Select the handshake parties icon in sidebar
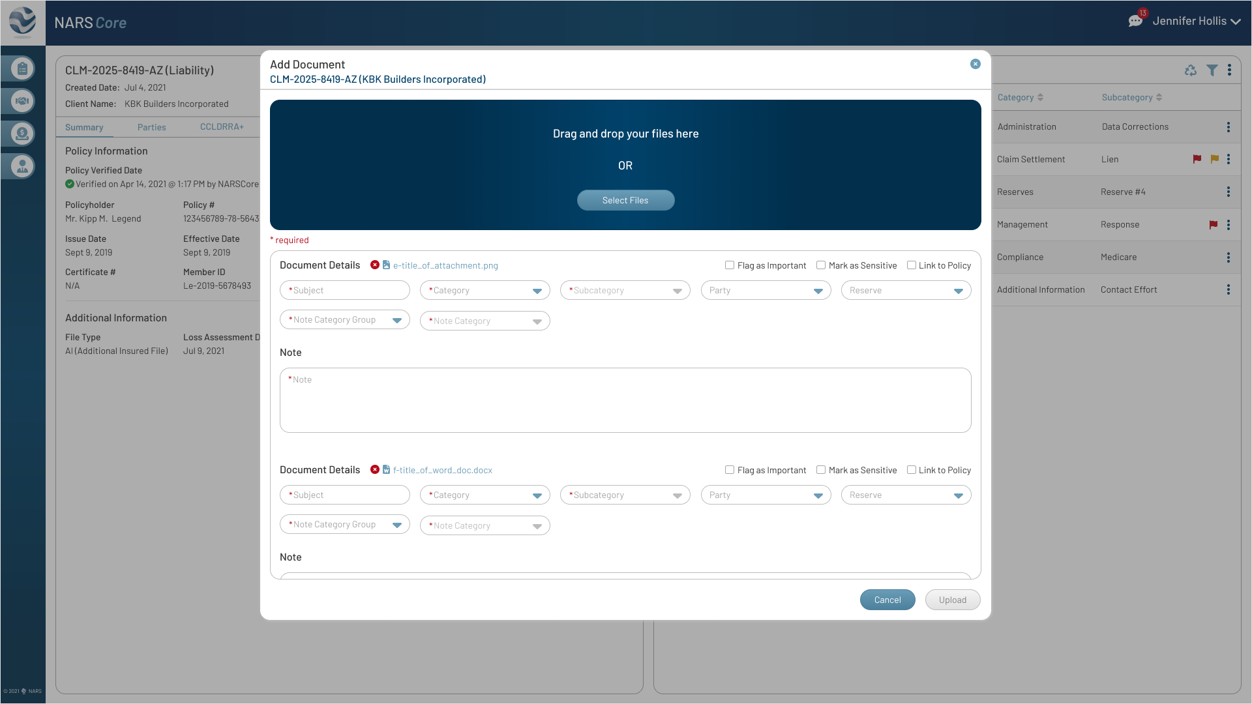The width and height of the screenshot is (1252, 704). (x=22, y=101)
